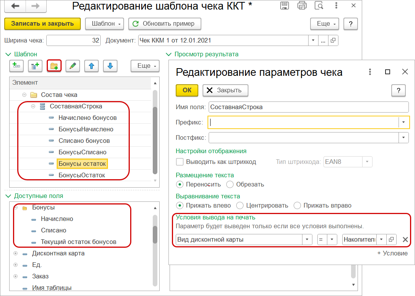The image size is (415, 296).
Task: Click the add group folder icon
Action: [x=54, y=66]
